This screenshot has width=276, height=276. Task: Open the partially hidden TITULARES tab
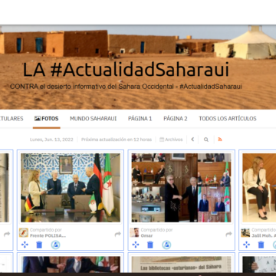pos(11,119)
